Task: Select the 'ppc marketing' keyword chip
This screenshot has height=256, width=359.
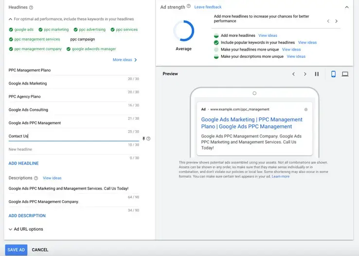Action: [x=54, y=30]
